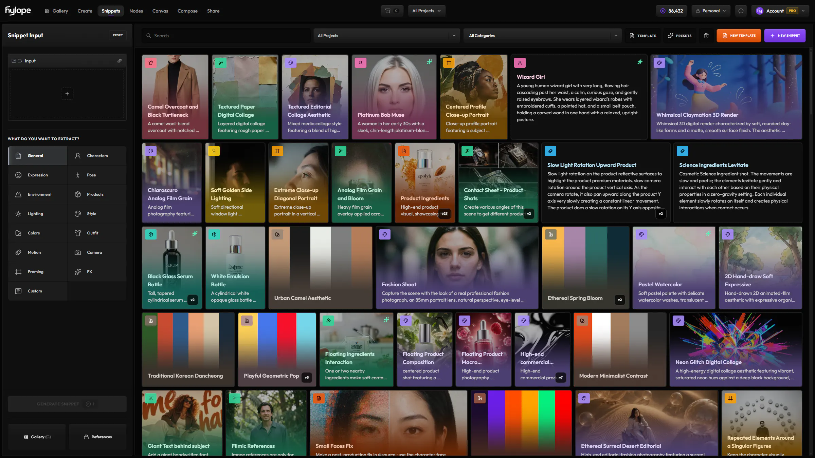Click product cube icon on Black Glass Serum
This screenshot has height=458, width=815.
151,234
